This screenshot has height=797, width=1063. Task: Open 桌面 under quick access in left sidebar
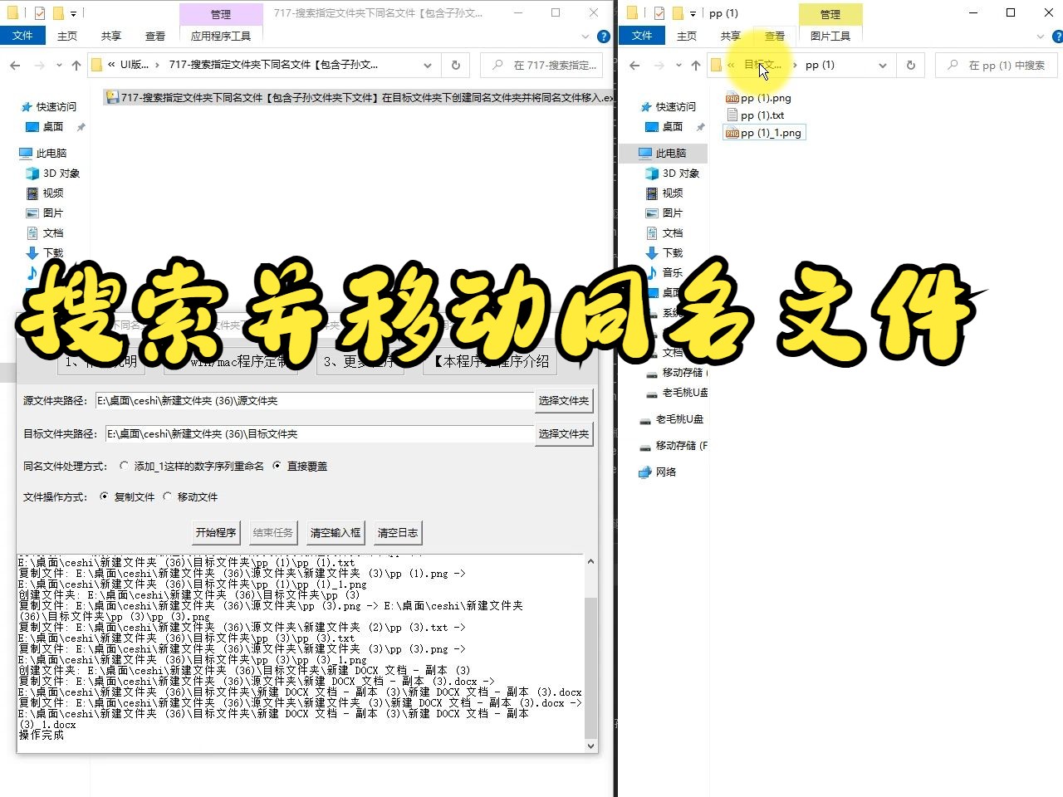[46, 127]
